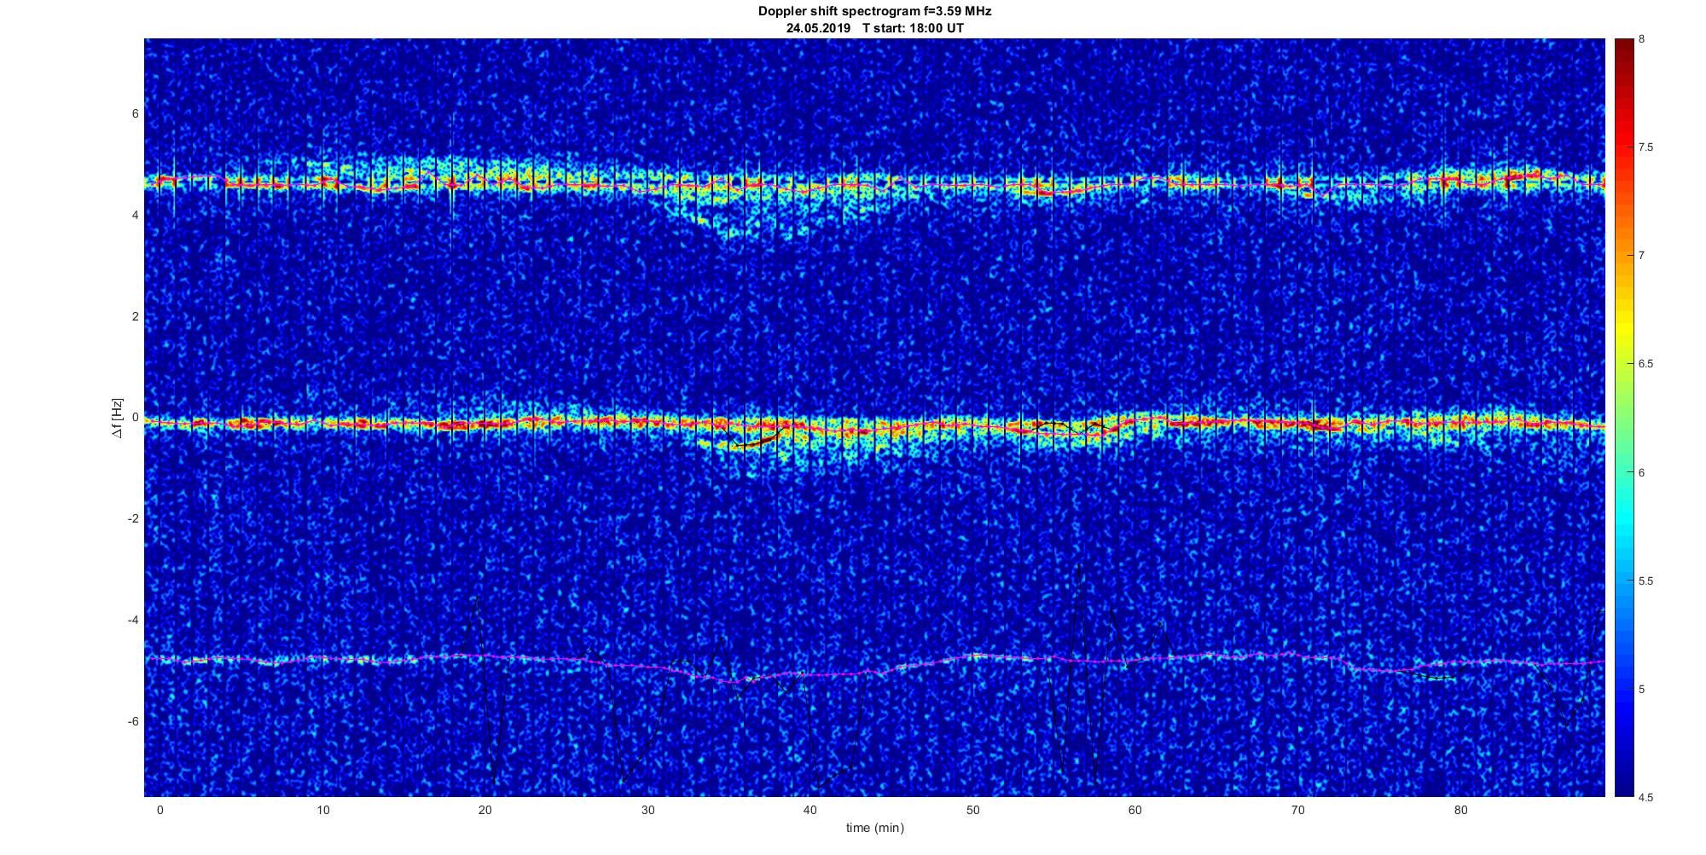This screenshot has width=1706, height=855.
Task: Click x-axis tick label '20'
Action: click(x=485, y=810)
